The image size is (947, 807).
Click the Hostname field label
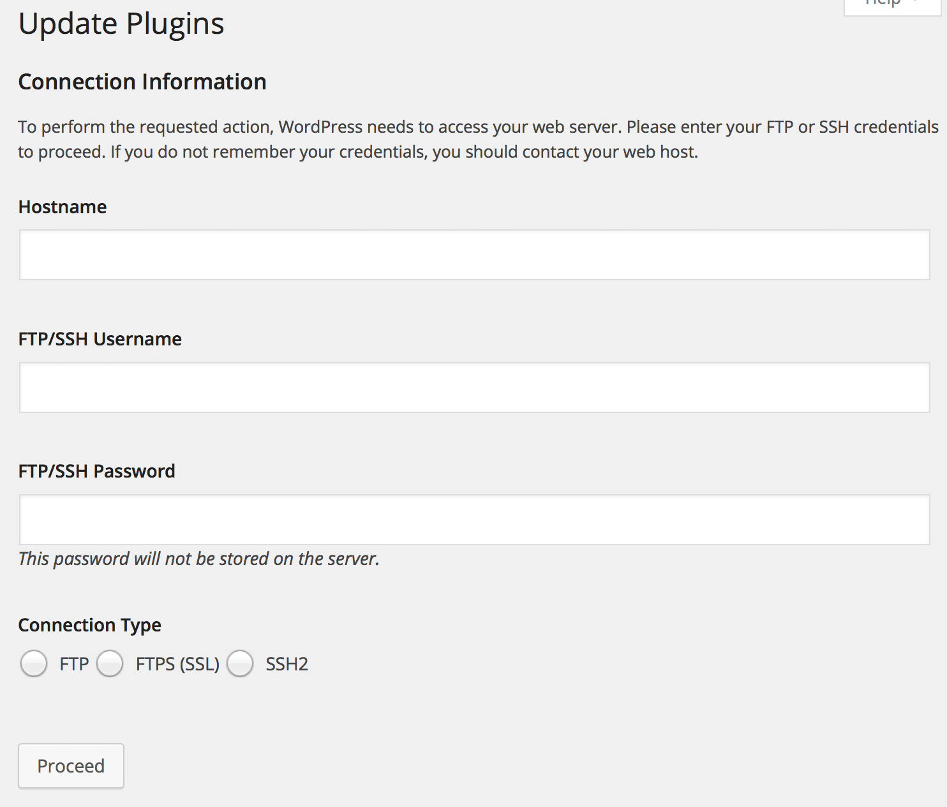pos(63,207)
